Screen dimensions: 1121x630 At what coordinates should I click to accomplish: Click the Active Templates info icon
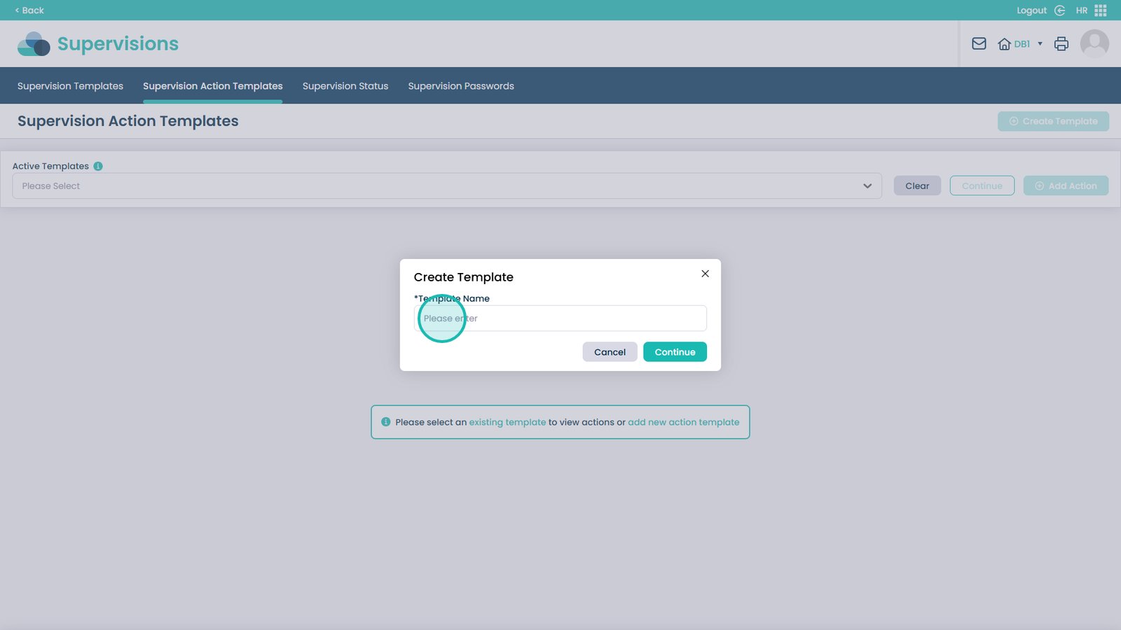(98, 166)
